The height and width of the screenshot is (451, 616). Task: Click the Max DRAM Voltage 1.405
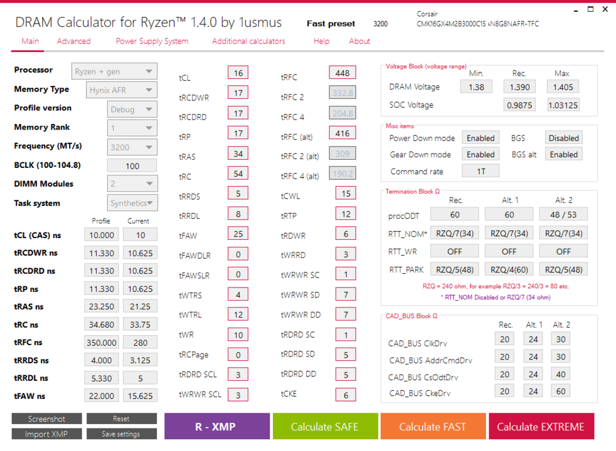tap(563, 87)
